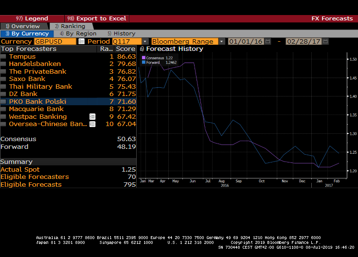Tick the checkbox next to Macquarie Bank
Viewport: 358px width, 257px height.
3,109
